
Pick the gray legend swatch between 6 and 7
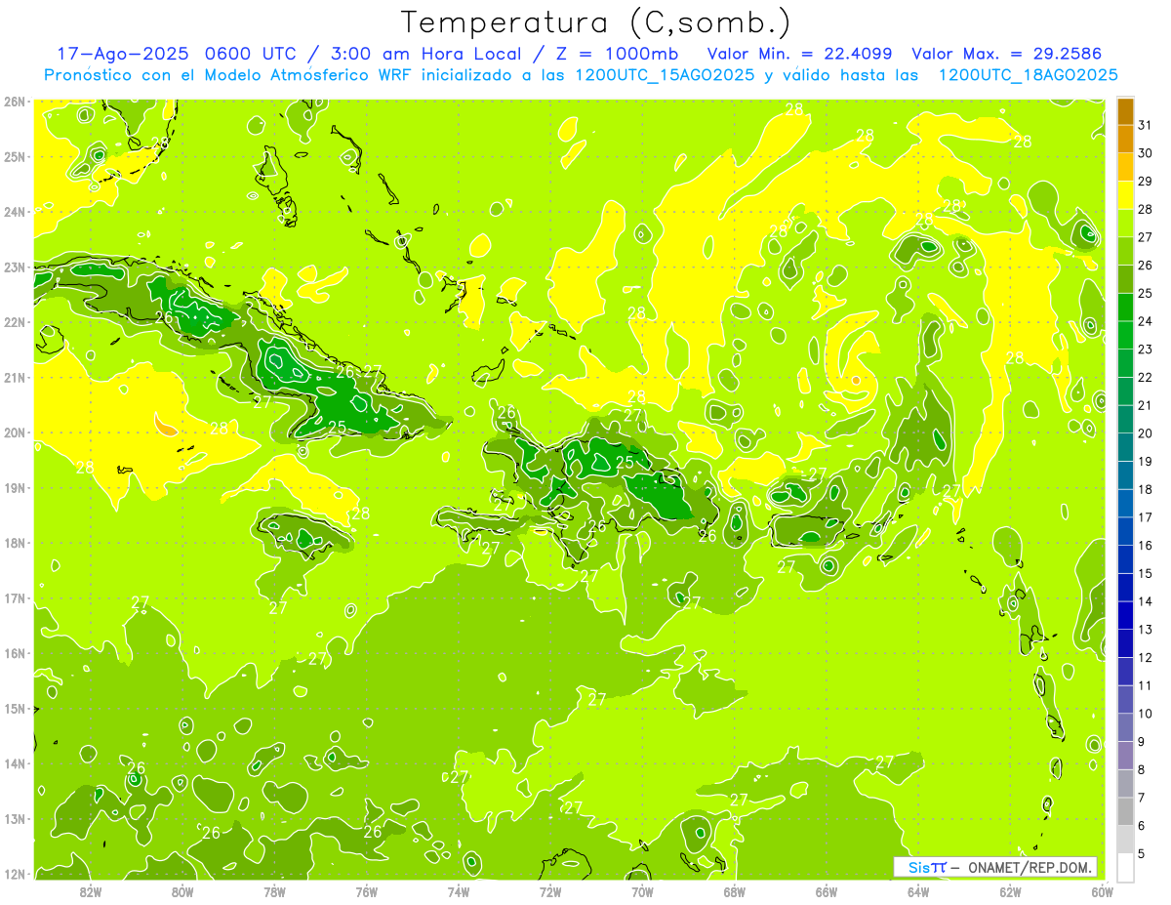(1125, 811)
